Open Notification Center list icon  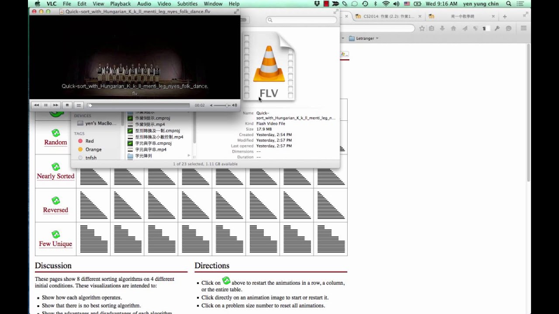tap(521, 3)
